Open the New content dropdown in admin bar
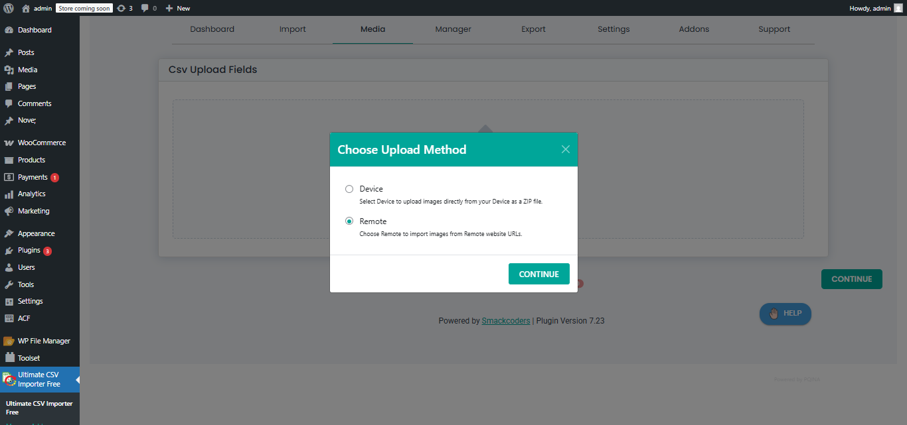This screenshot has width=907, height=425. click(177, 8)
